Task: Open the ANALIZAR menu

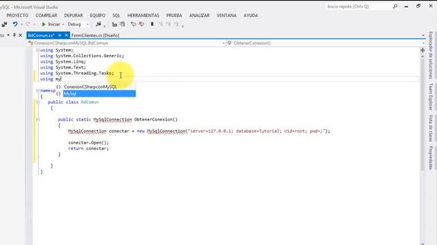Action: (x=199, y=16)
